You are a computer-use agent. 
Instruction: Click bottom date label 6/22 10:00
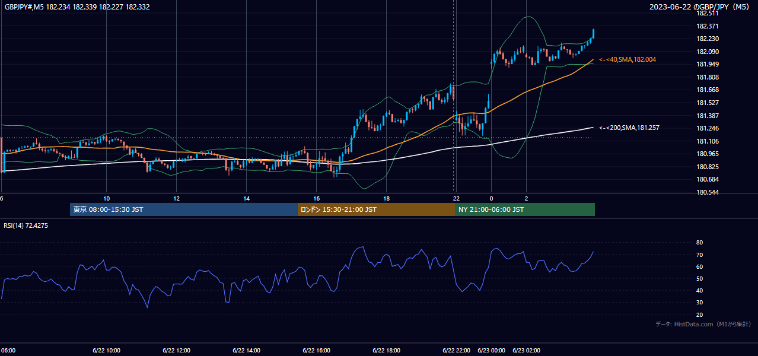point(106,350)
